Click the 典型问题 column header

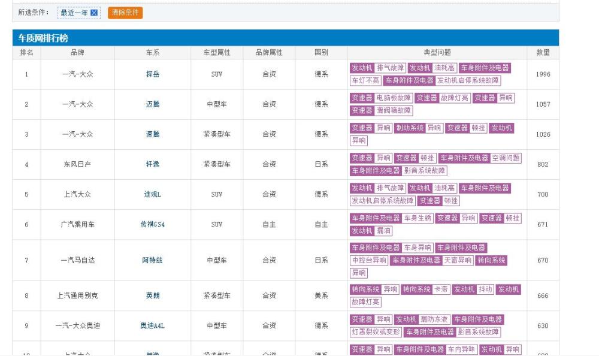pyautogui.click(x=437, y=52)
